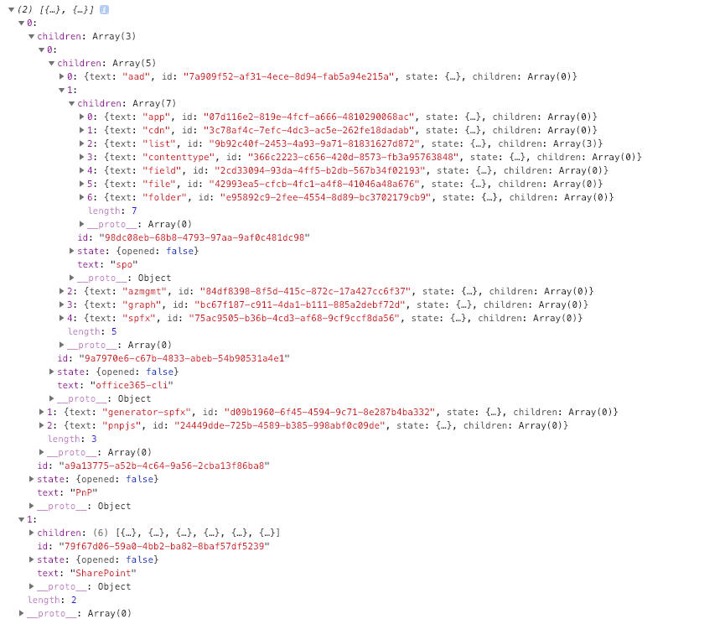Expand __proto__ Array(0) under length 5
The width and height of the screenshot is (725, 619).
[61, 345]
